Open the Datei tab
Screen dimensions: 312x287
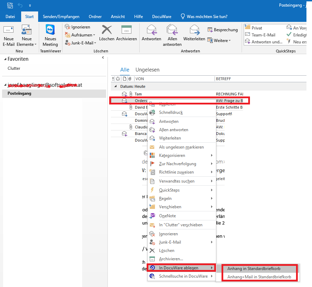tap(10, 17)
